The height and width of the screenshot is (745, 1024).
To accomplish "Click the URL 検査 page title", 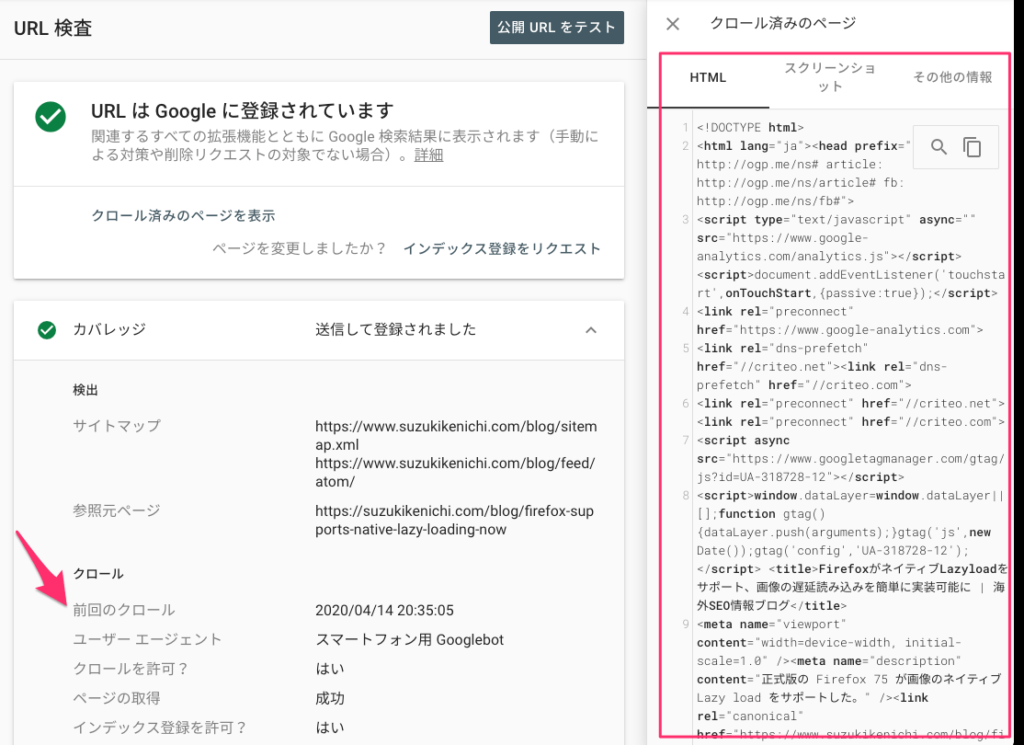I will pos(53,29).
